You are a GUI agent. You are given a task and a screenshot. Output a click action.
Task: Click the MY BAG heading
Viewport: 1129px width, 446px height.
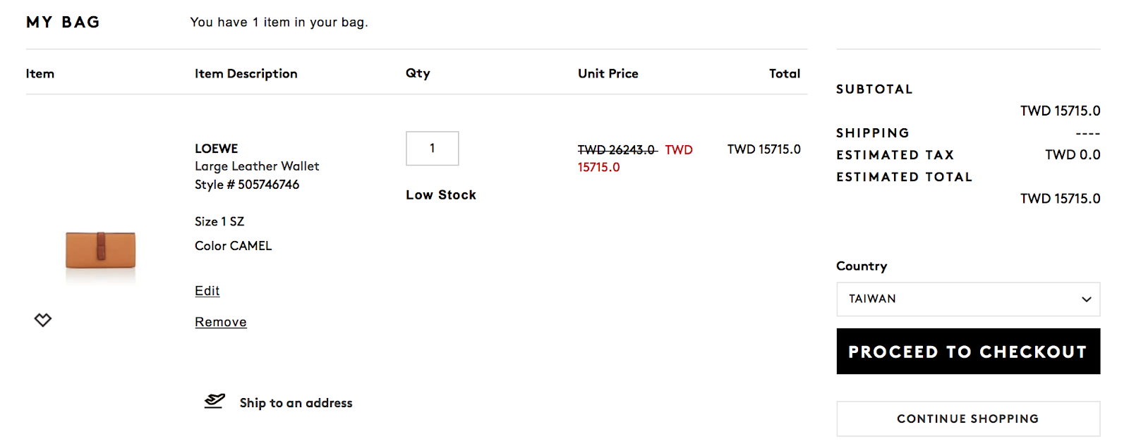pyautogui.click(x=63, y=23)
